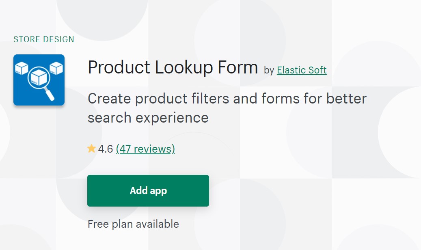The height and width of the screenshot is (250, 421).
Task: Click the "search experience" description text
Action: (x=148, y=118)
